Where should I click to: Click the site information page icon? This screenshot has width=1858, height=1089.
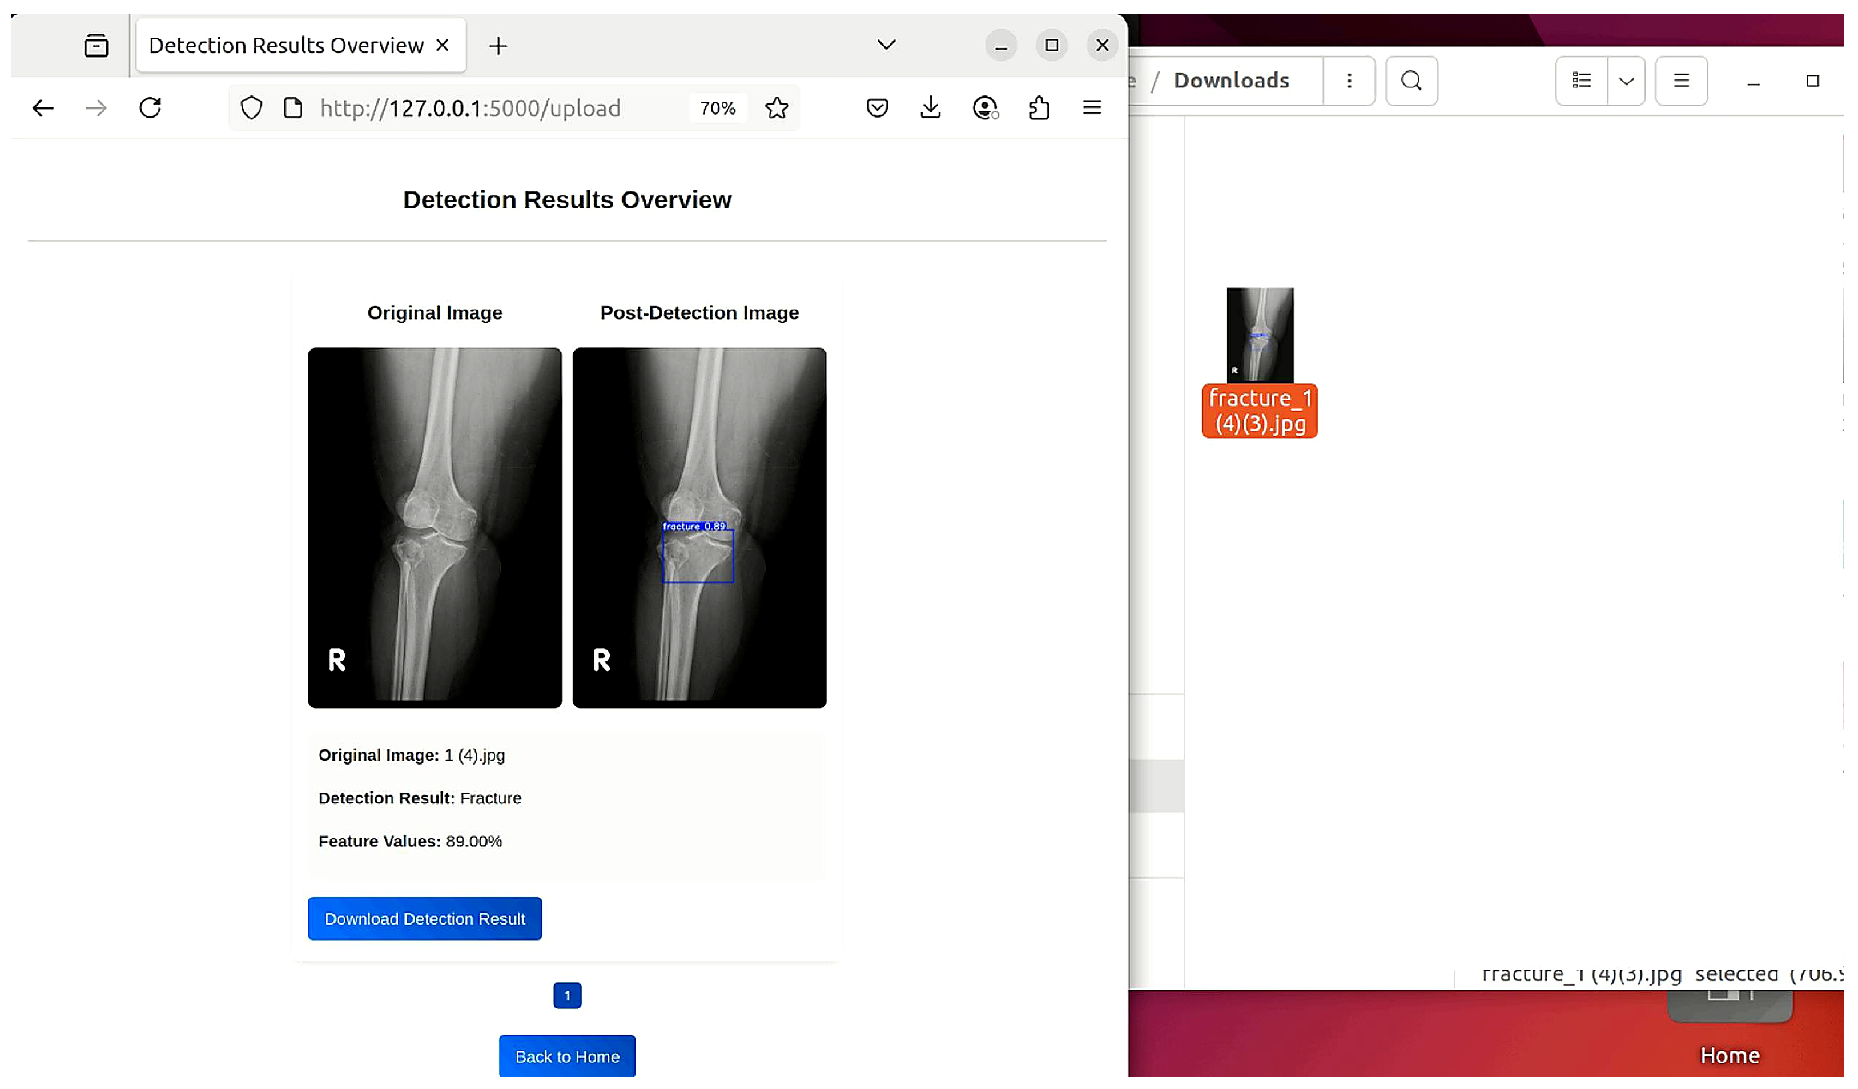[x=293, y=109]
